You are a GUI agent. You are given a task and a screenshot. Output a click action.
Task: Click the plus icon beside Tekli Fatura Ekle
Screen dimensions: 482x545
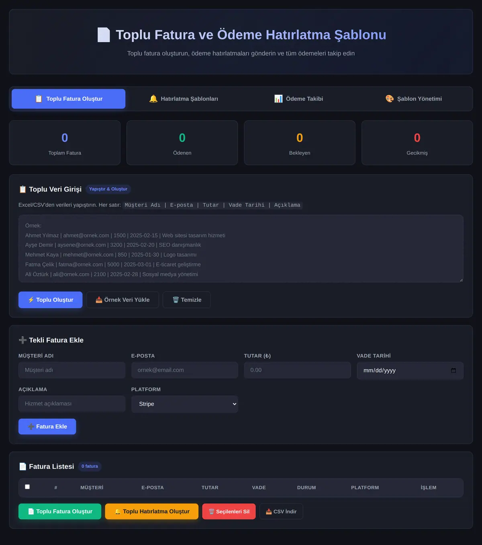(22, 340)
